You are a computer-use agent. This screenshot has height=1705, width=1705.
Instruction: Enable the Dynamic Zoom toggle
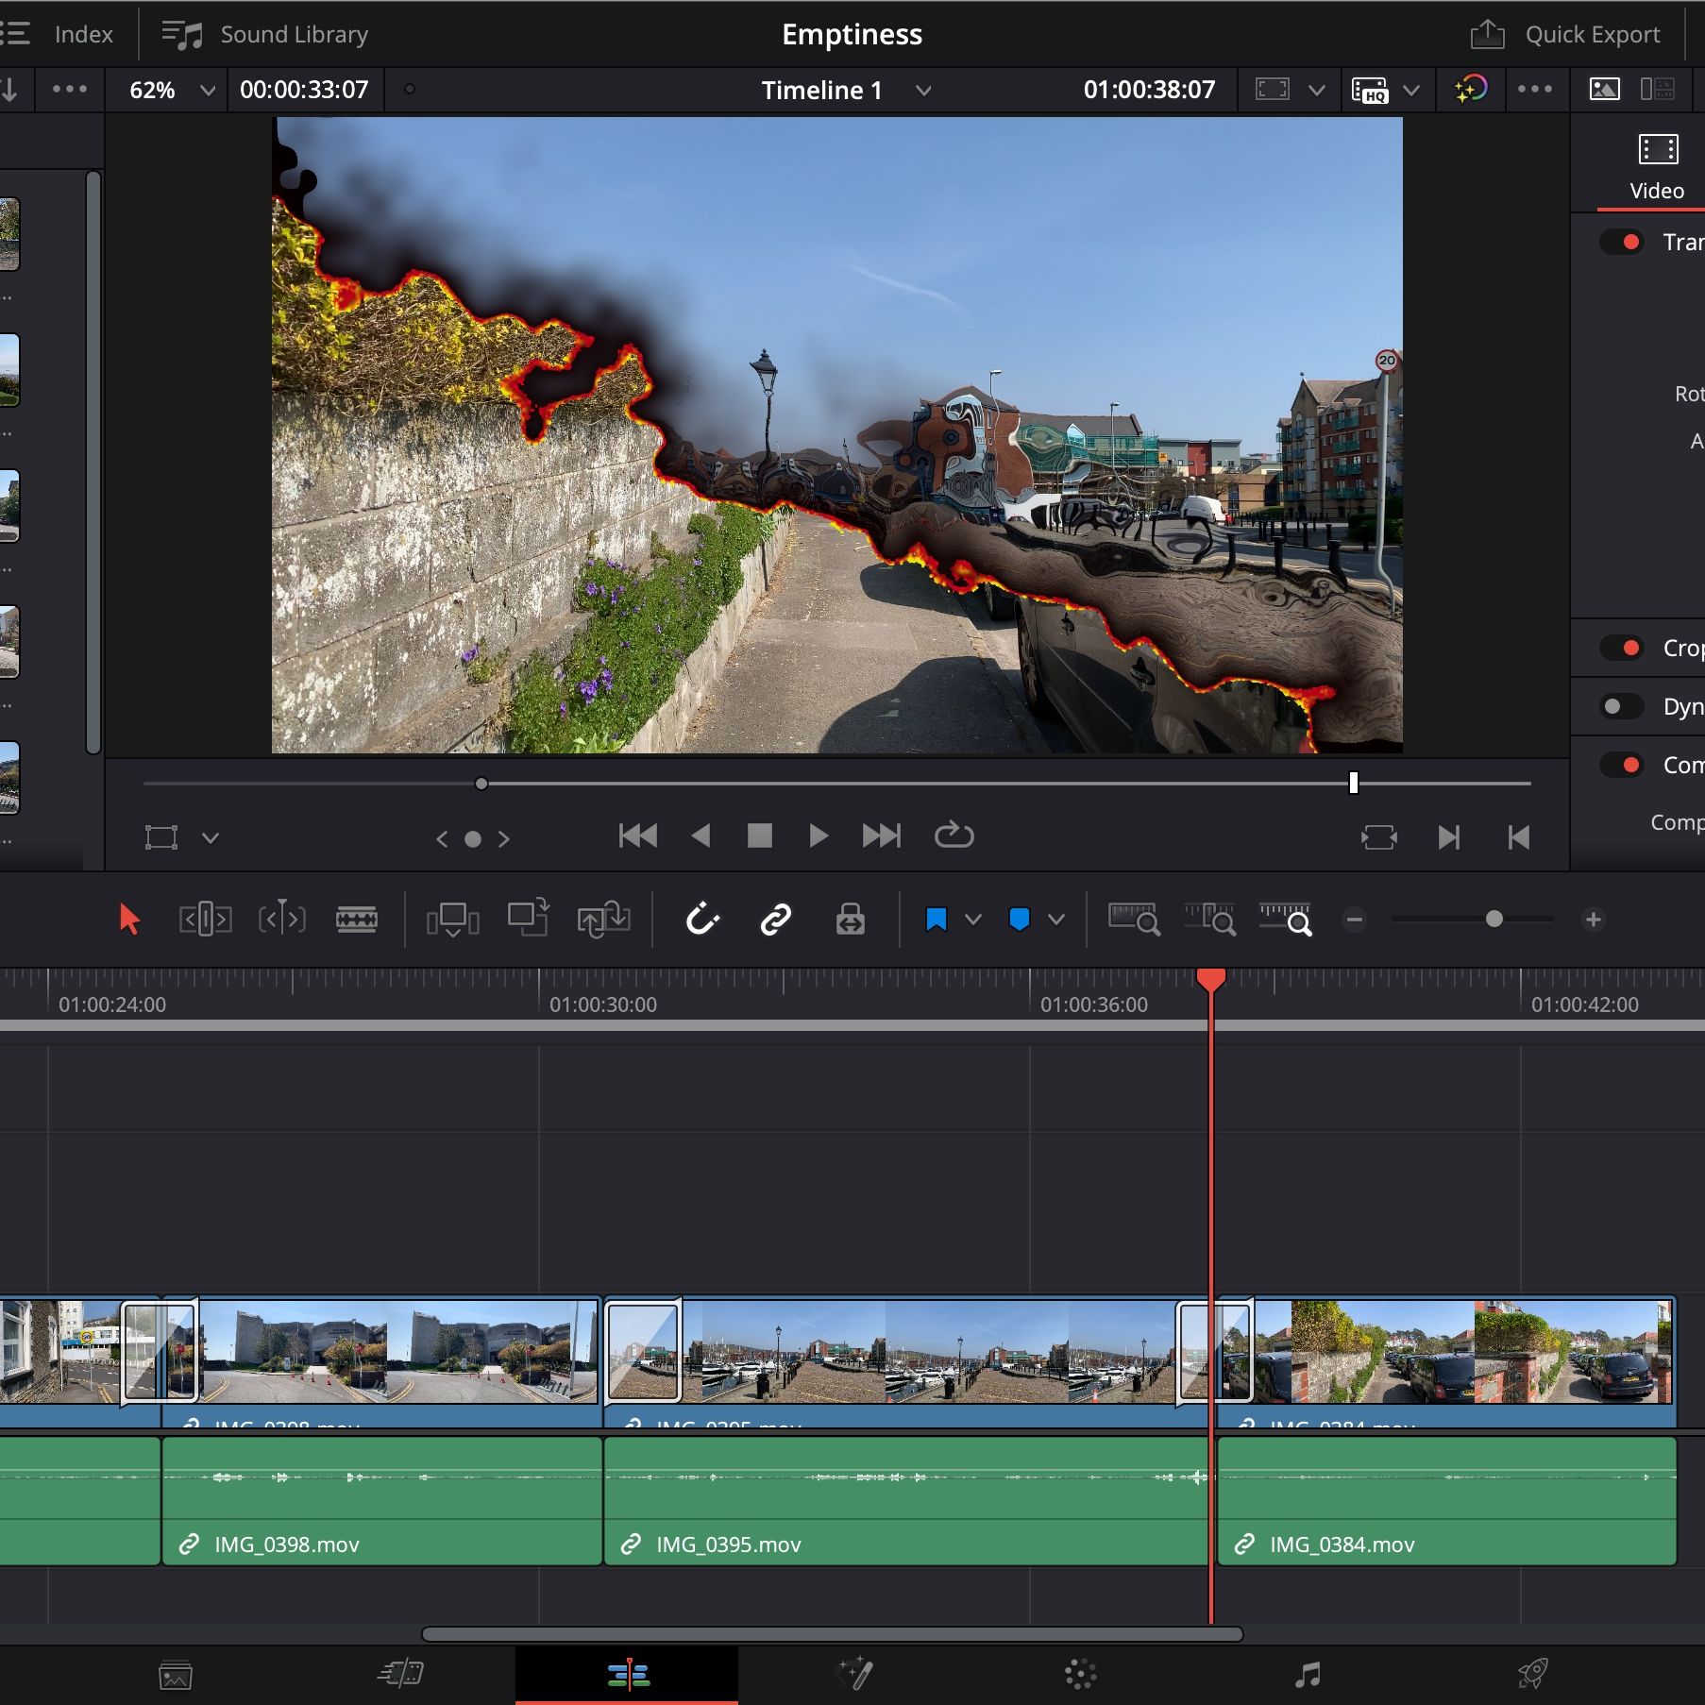(1621, 706)
